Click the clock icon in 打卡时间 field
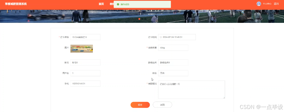 coord(161,37)
